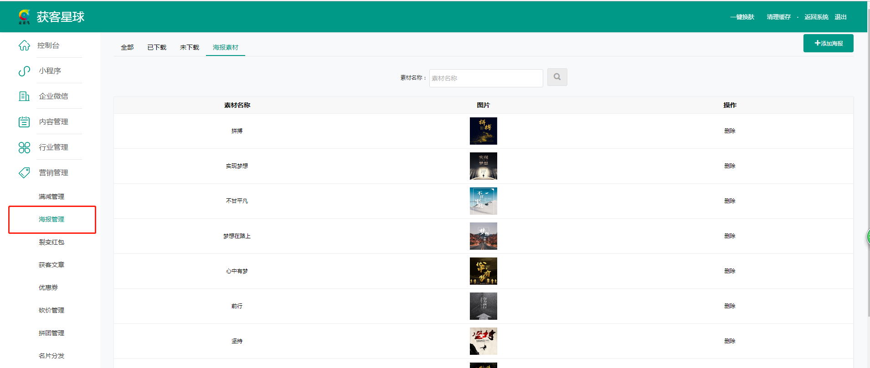
Task: Select 砍价管理 submenu item
Action: pyautogui.click(x=51, y=310)
